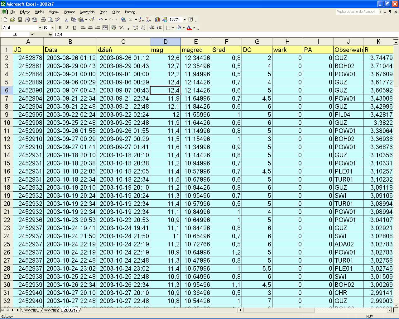This screenshot has height=319, width=399.
Task: Apply the fill color bucket
Action: click(179, 28)
